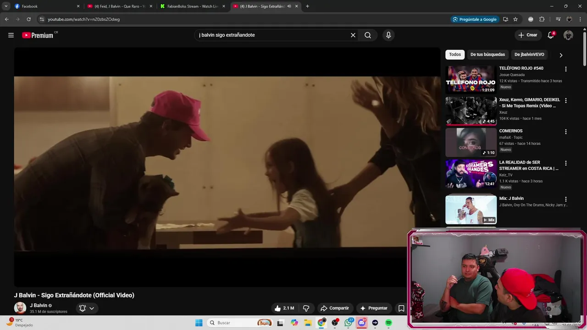Open the YouTube hamburger guide menu

(x=11, y=35)
